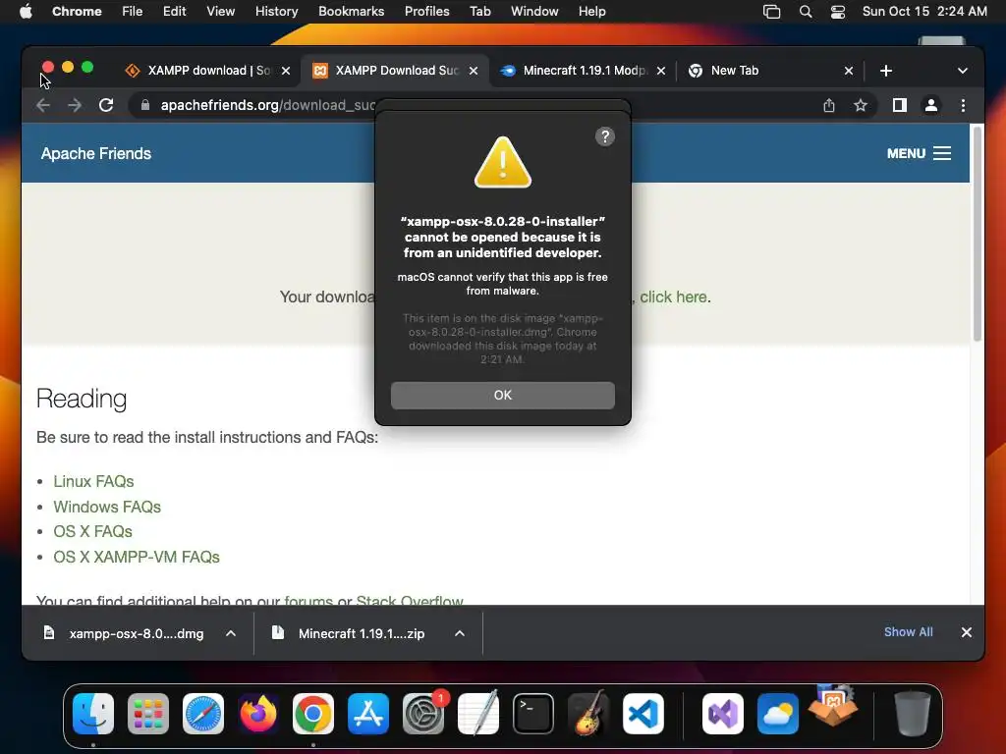
Task: Click the date and time in menu bar
Action: coord(923,12)
